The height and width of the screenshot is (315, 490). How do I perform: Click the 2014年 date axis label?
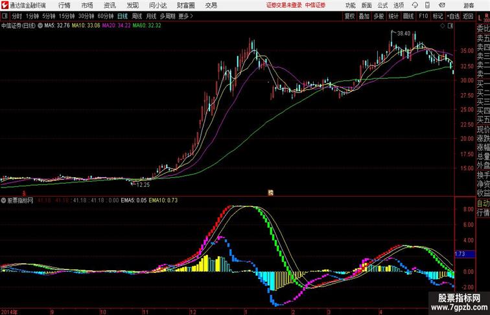9,312
